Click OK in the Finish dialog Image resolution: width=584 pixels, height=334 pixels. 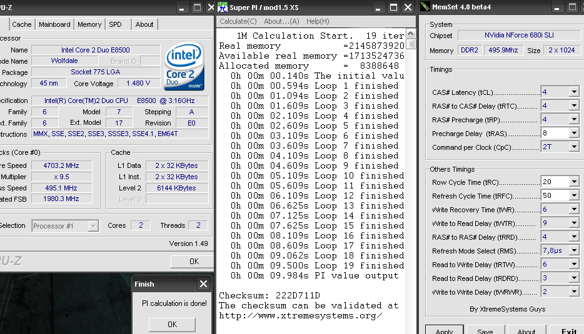click(x=172, y=325)
